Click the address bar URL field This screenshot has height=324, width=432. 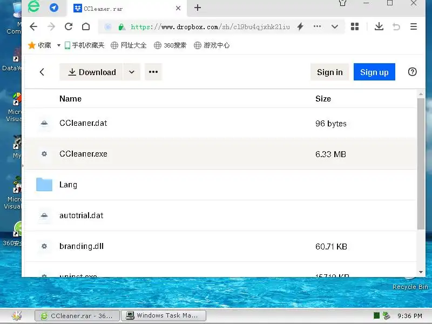click(210, 26)
